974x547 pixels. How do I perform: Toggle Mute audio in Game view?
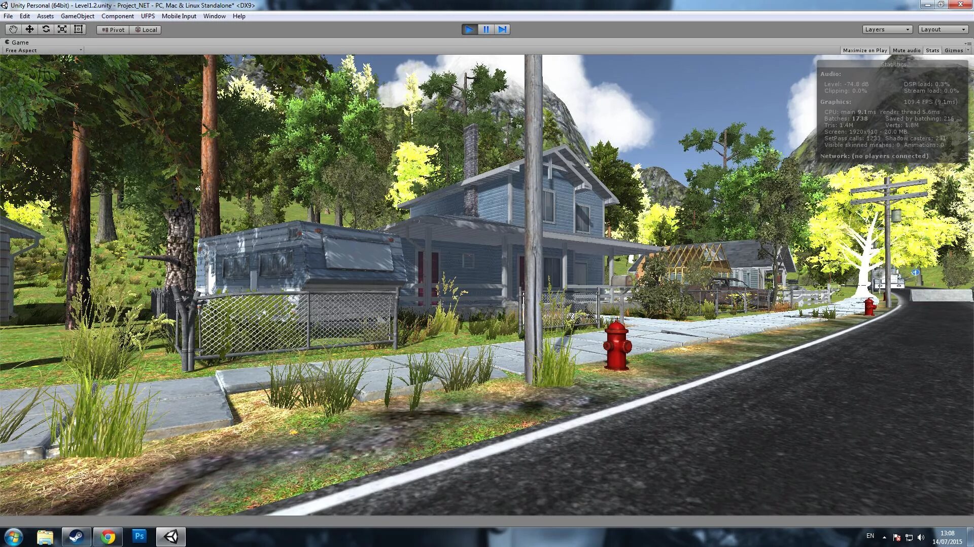tap(907, 50)
